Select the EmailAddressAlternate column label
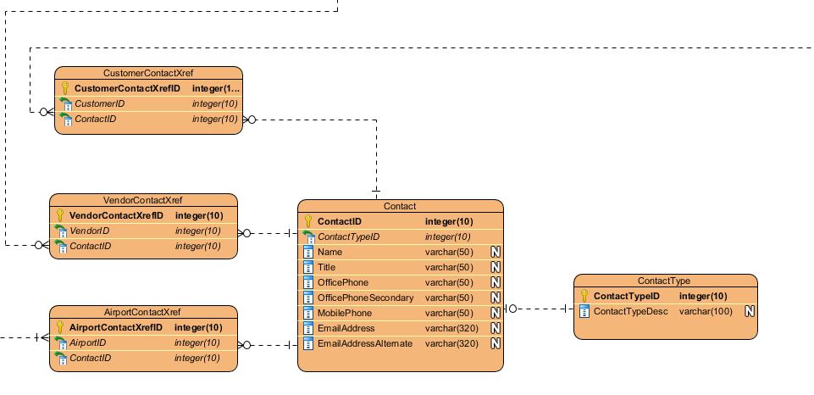This screenshot has width=814, height=395. [x=365, y=343]
